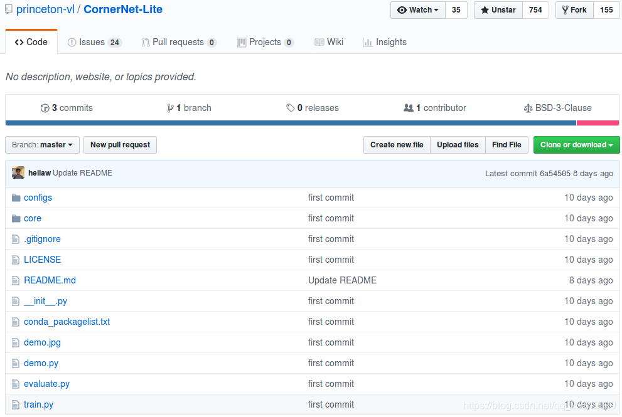This screenshot has width=622, height=417.
Task: Click the tag icon beside 0 releases
Action: coord(290,108)
